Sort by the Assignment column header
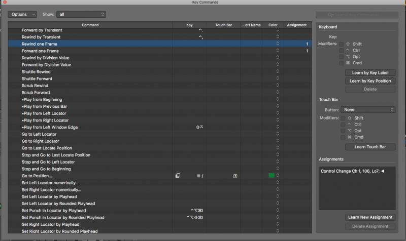This screenshot has width=406, height=241. tap(297, 25)
